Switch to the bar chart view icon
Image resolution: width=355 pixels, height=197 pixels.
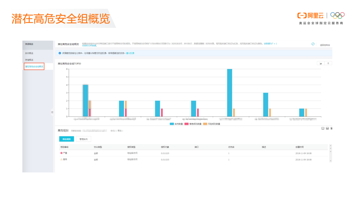click(320, 63)
